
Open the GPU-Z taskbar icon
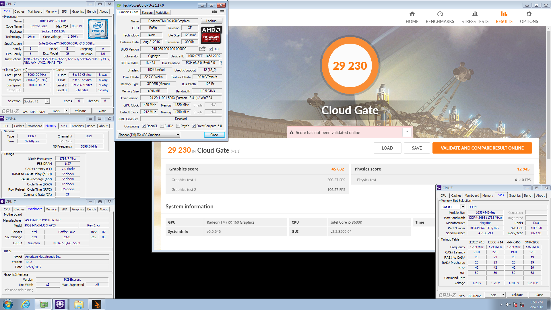click(43, 304)
